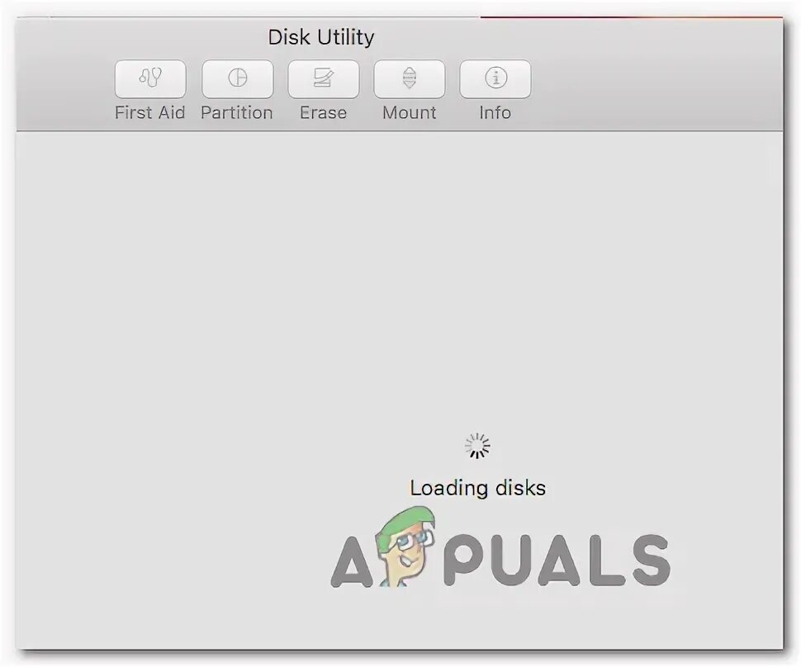This screenshot has height=667, width=801.
Task: Click the Info text label
Action: (495, 112)
